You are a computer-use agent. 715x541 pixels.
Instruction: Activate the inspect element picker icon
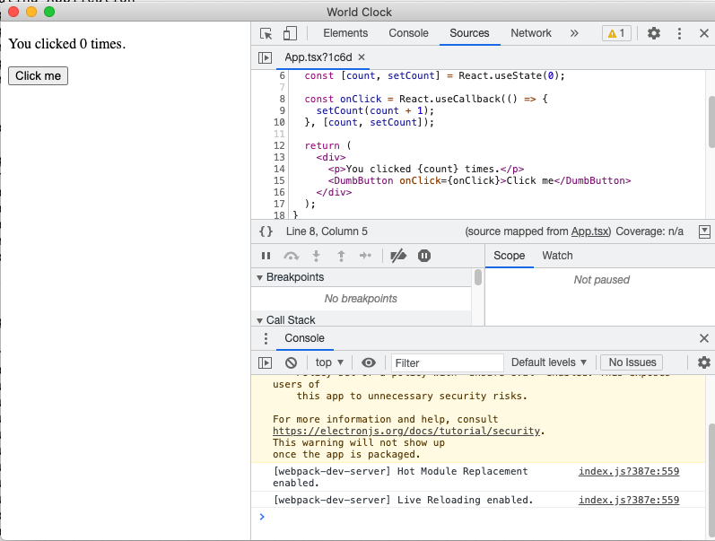tap(266, 33)
